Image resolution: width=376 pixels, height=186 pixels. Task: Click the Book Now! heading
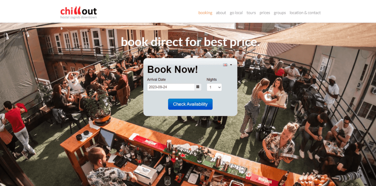[173, 69]
